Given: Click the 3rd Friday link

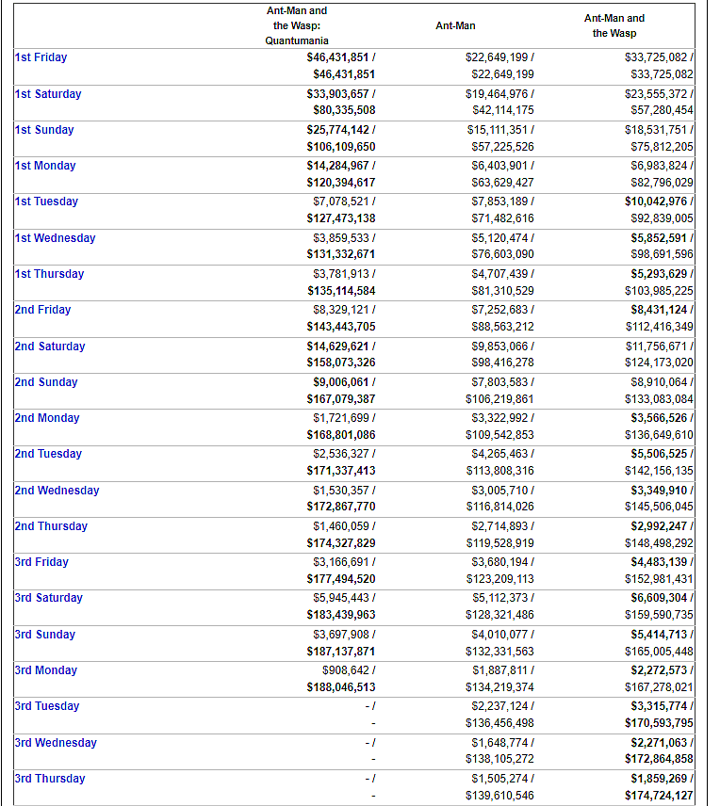Looking at the screenshot, I should click(41, 562).
